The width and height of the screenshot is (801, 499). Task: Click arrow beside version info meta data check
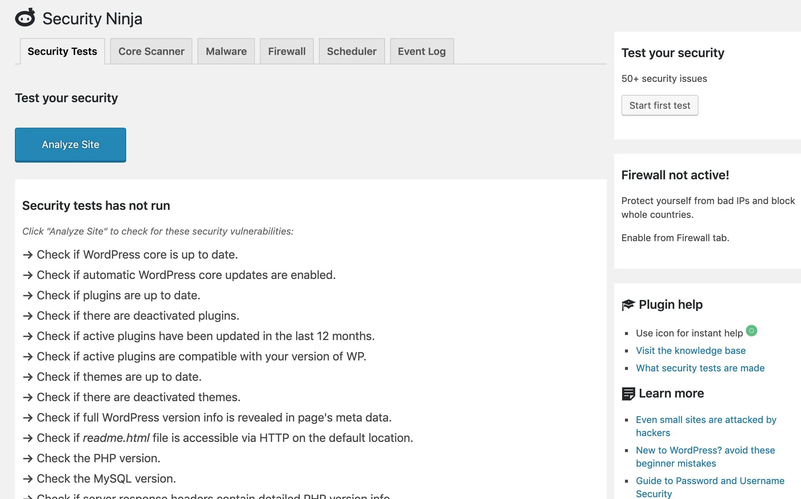[x=28, y=418]
